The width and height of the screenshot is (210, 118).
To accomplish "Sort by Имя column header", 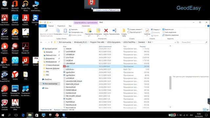I will [x=65, y=47].
